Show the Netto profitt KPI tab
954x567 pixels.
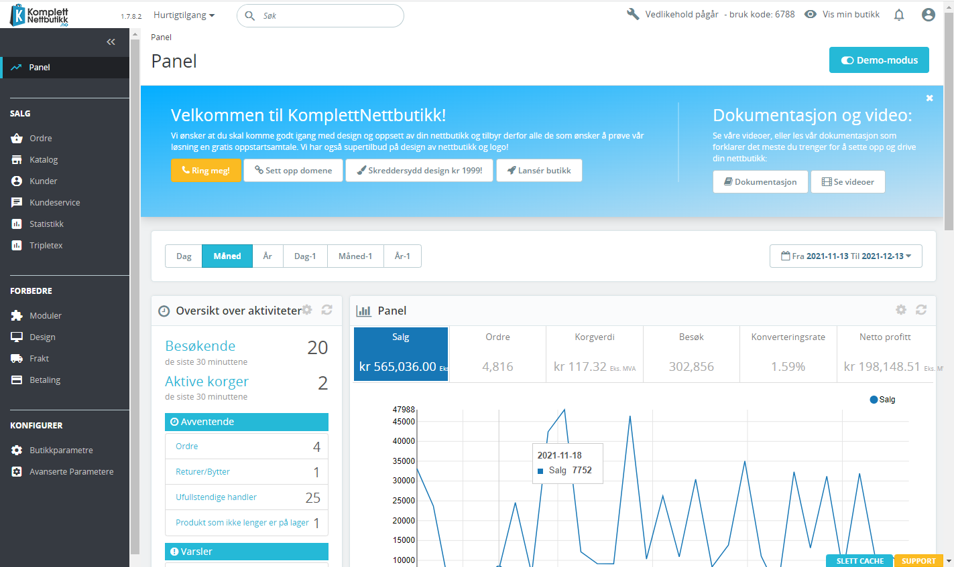[885, 354]
